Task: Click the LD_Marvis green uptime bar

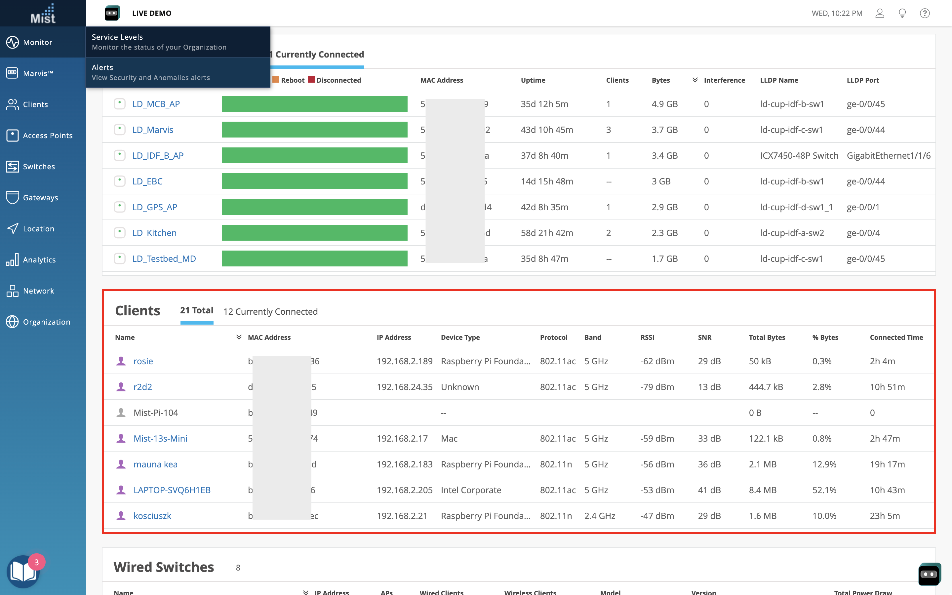Action: [314, 130]
